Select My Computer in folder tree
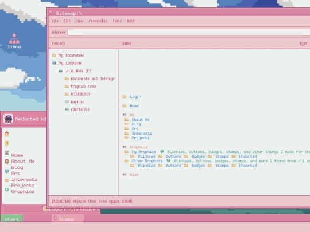The image size is (310, 232). pyautogui.click(x=70, y=63)
